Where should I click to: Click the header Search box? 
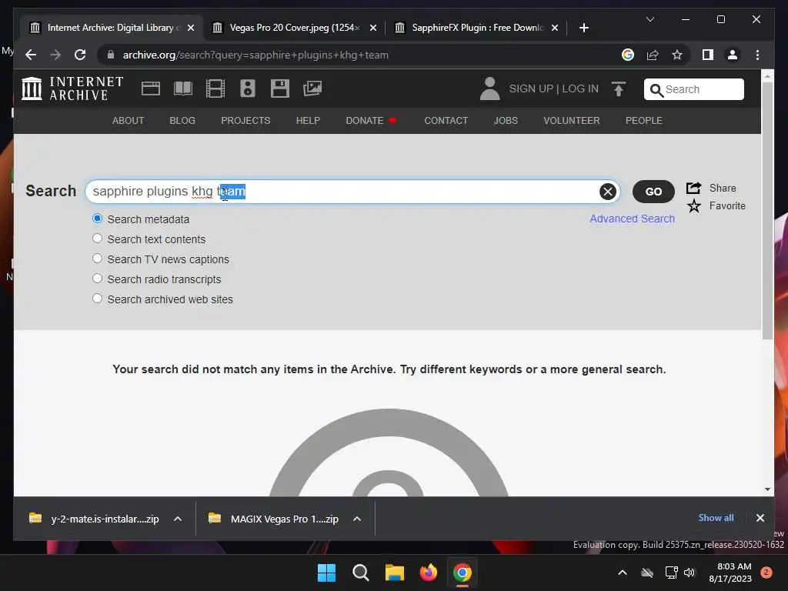(x=693, y=89)
